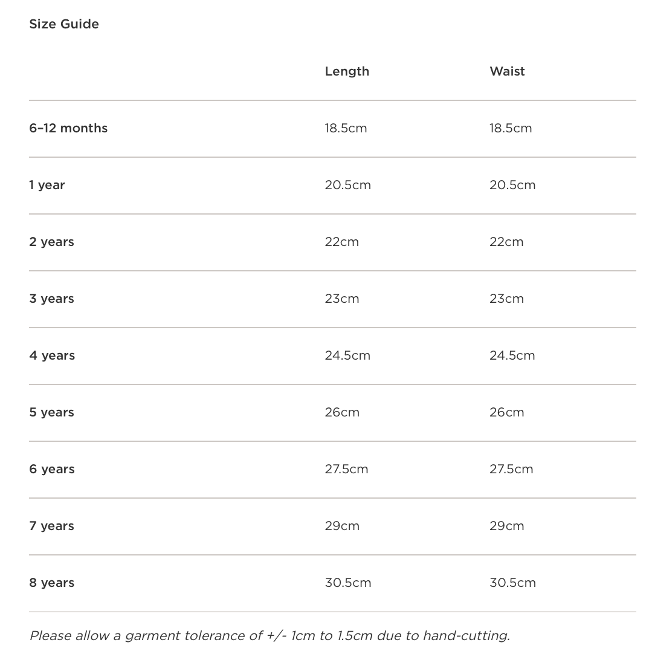649x654 pixels.
Task: Click the 7 years row label
Action: click(x=51, y=526)
